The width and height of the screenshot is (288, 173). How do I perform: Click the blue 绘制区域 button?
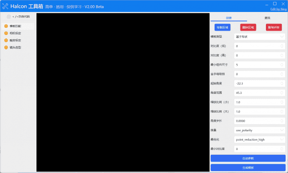(x=222, y=27)
